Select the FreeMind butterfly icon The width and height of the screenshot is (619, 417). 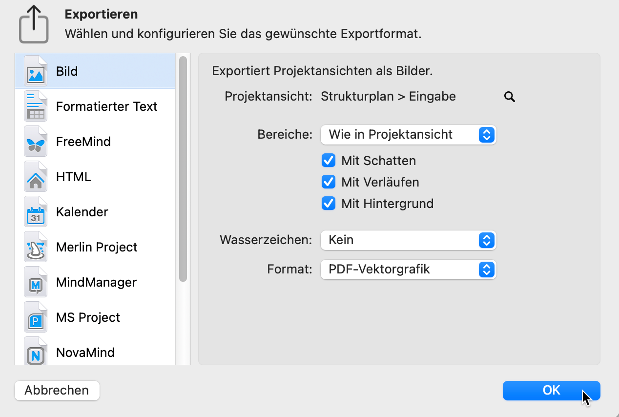click(35, 141)
